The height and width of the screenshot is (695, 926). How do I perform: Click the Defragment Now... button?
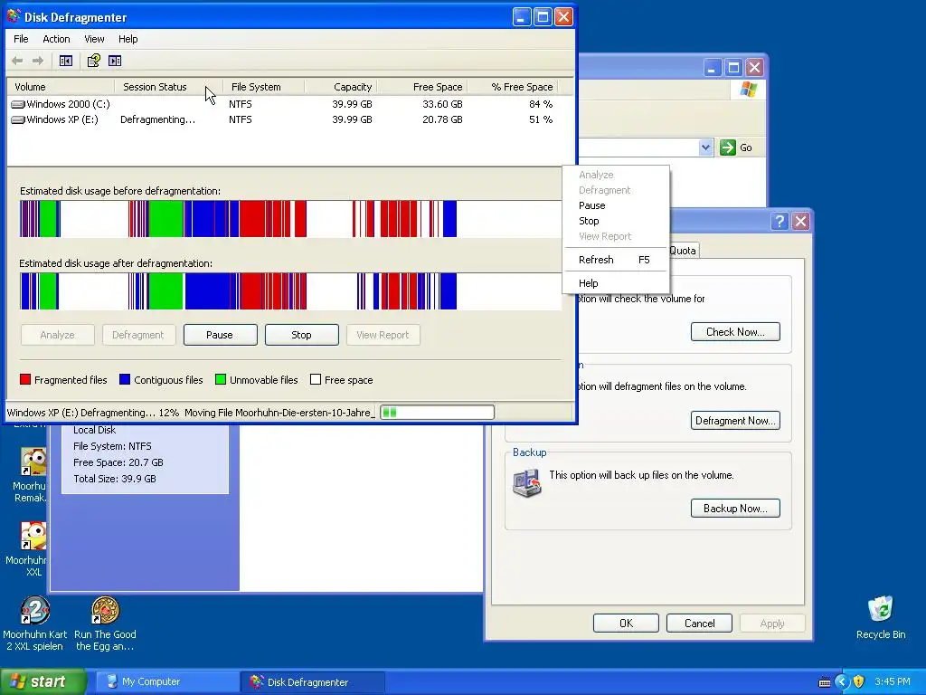click(735, 421)
